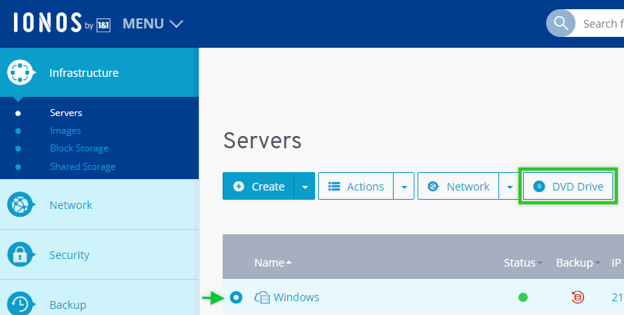Open Images in the sidebar
The width and height of the screenshot is (624, 315).
coord(65,131)
